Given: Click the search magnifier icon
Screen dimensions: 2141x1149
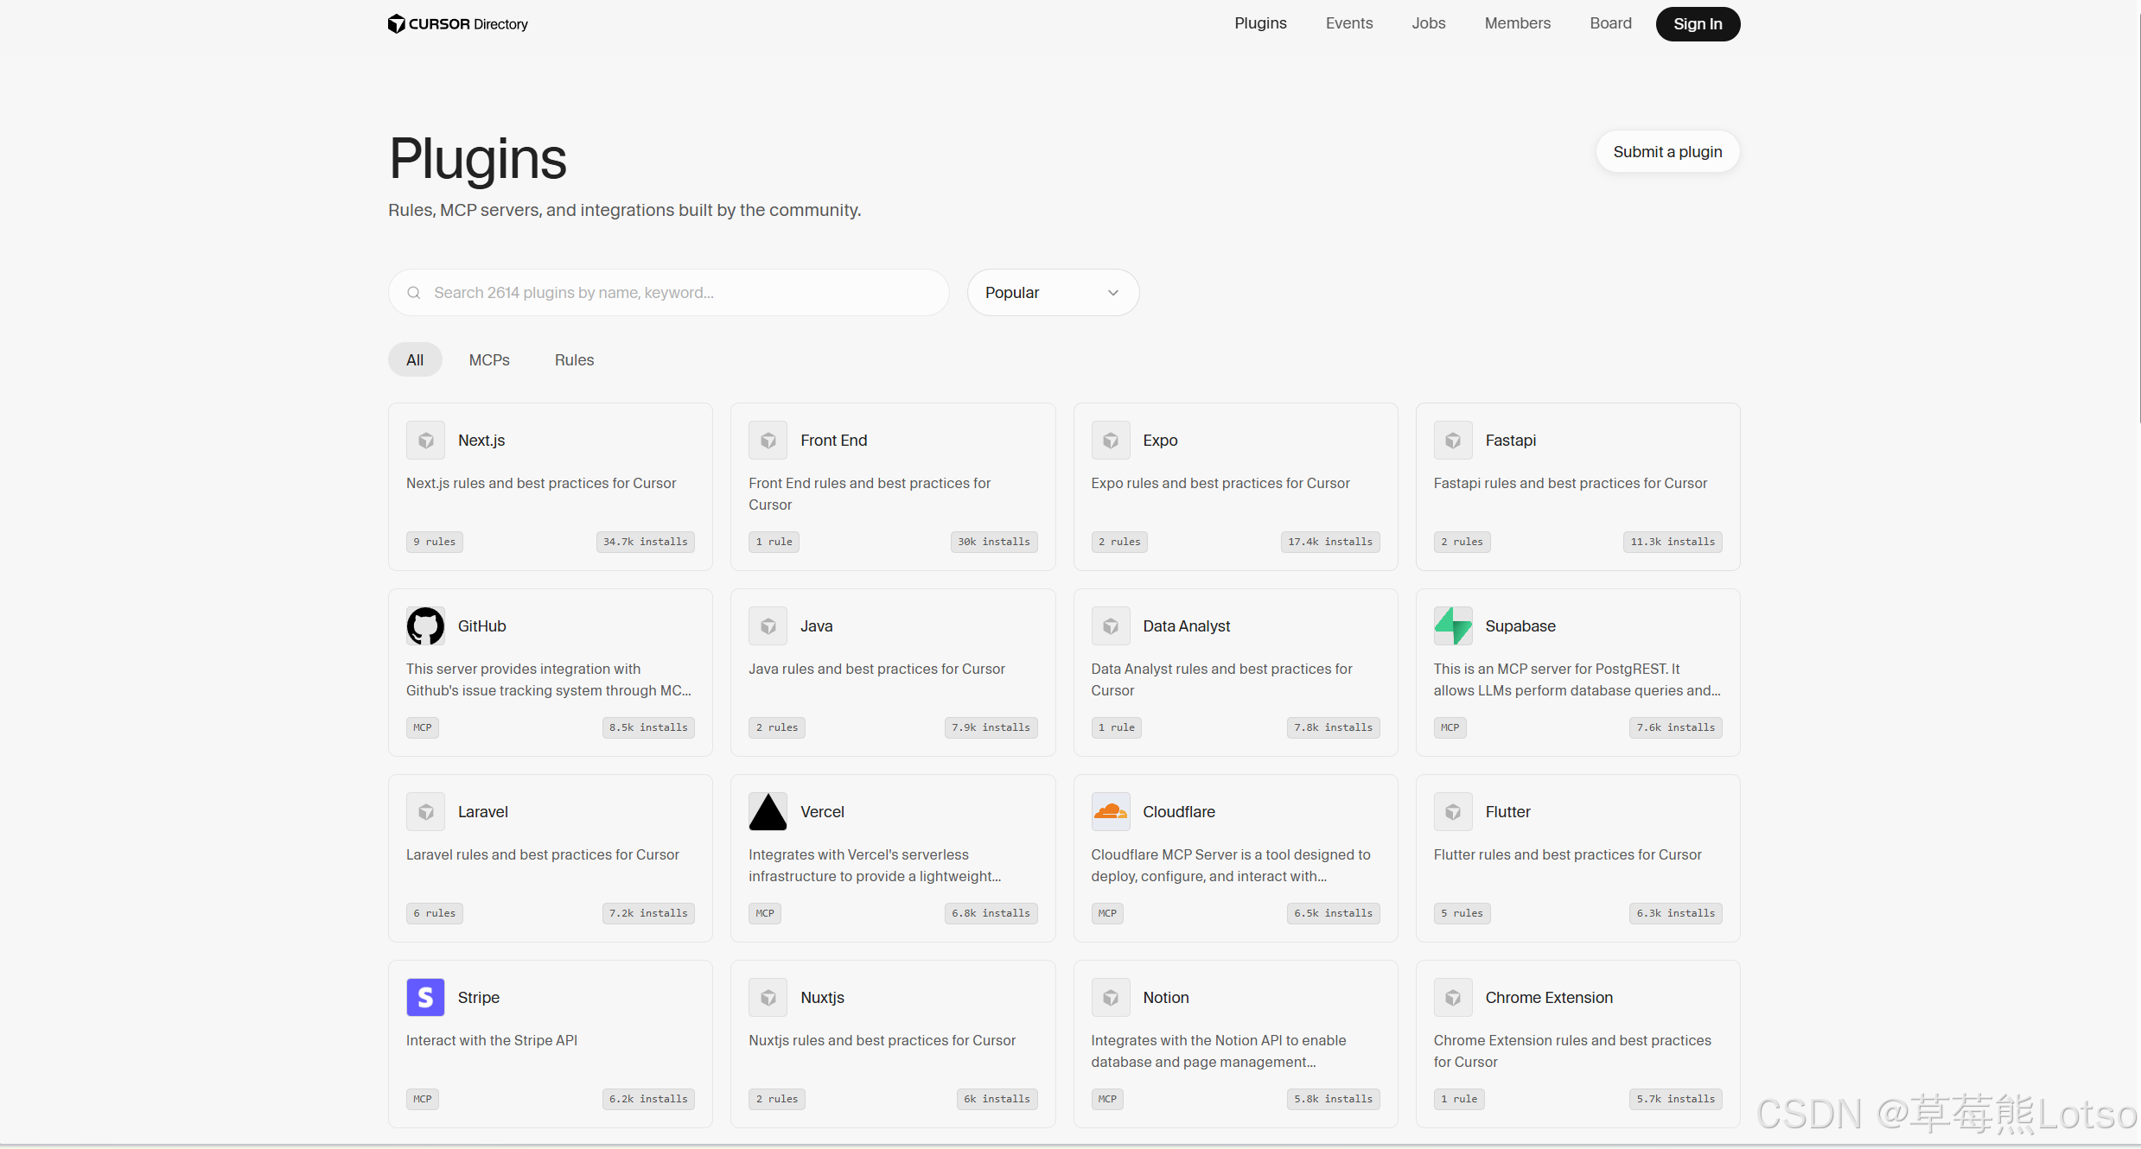Looking at the screenshot, I should (x=414, y=293).
